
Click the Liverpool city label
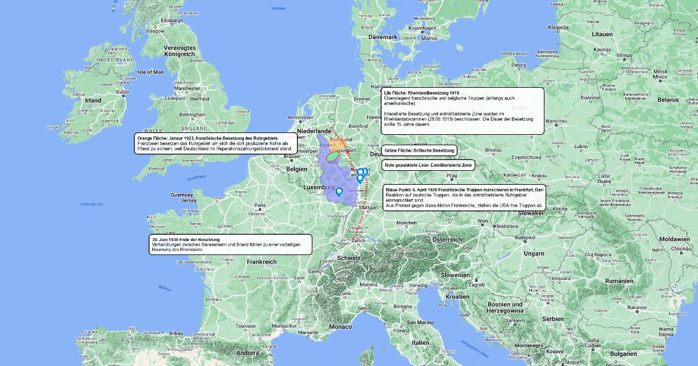coord(175,99)
